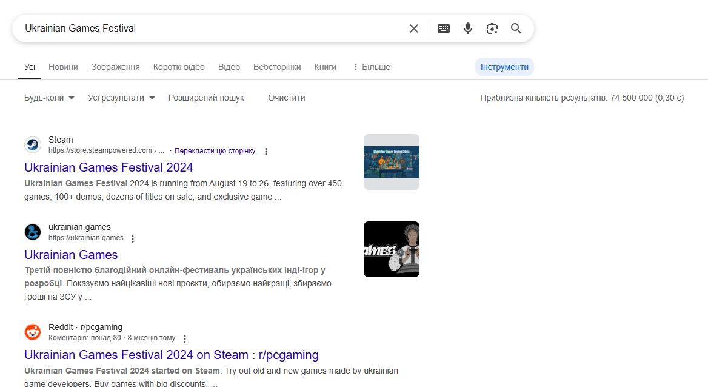Click the https://ukrainian.games URL text

[x=86, y=238]
